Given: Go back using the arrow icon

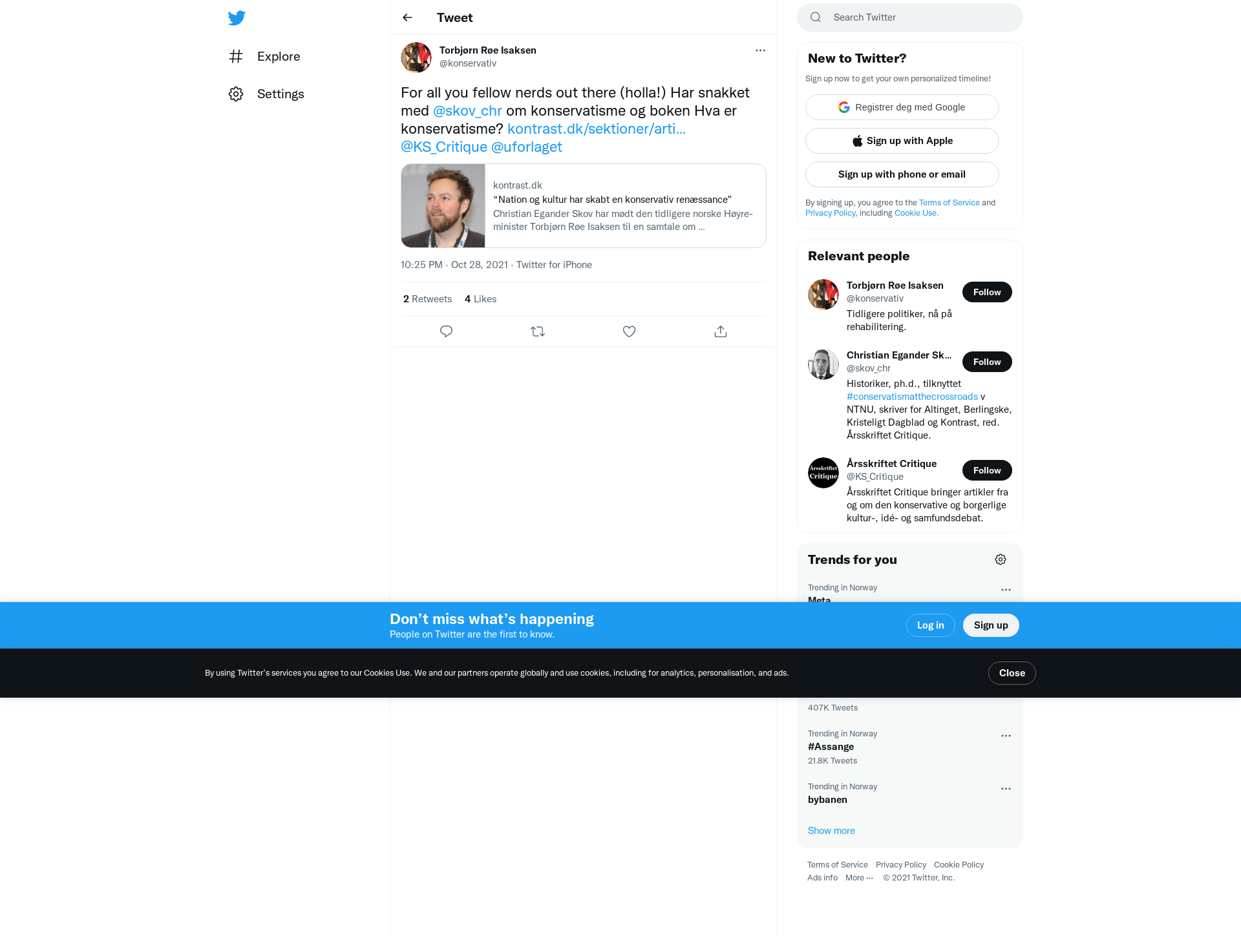Looking at the screenshot, I should 407,17.
